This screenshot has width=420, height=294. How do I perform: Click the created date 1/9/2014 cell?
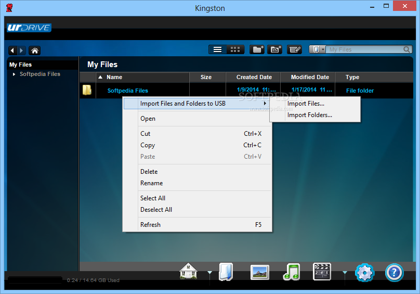pos(256,90)
